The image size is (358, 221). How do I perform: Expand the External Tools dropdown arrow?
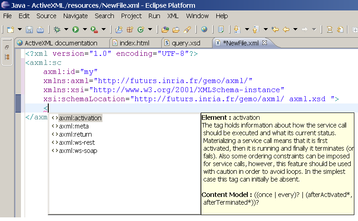[x=104, y=29]
